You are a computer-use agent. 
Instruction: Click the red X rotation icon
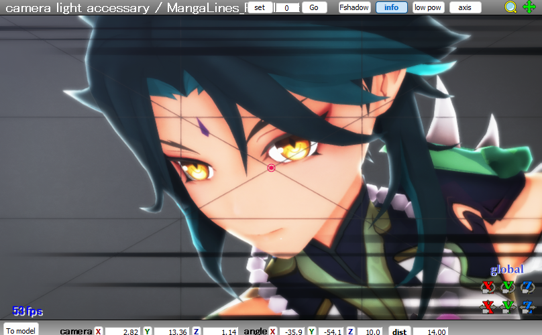pos(488,287)
